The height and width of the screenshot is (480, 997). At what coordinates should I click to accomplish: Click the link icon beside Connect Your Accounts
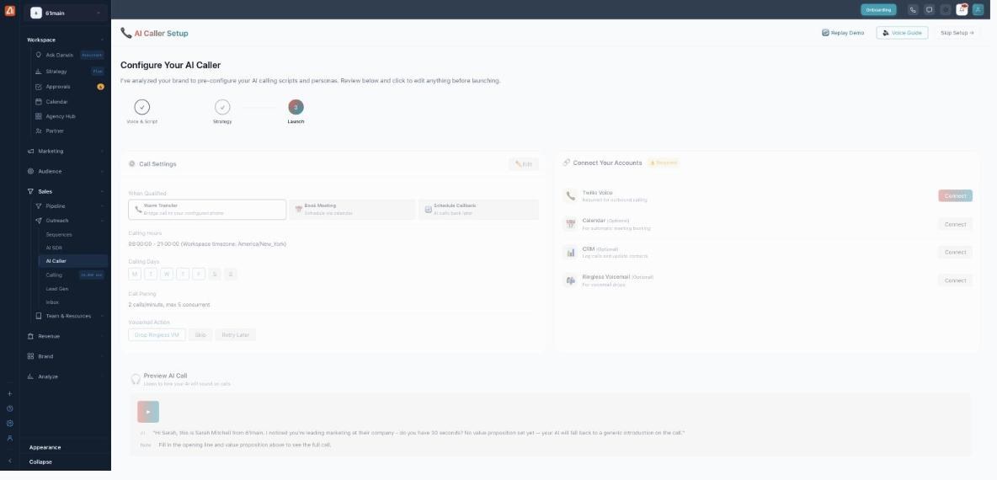coord(567,163)
